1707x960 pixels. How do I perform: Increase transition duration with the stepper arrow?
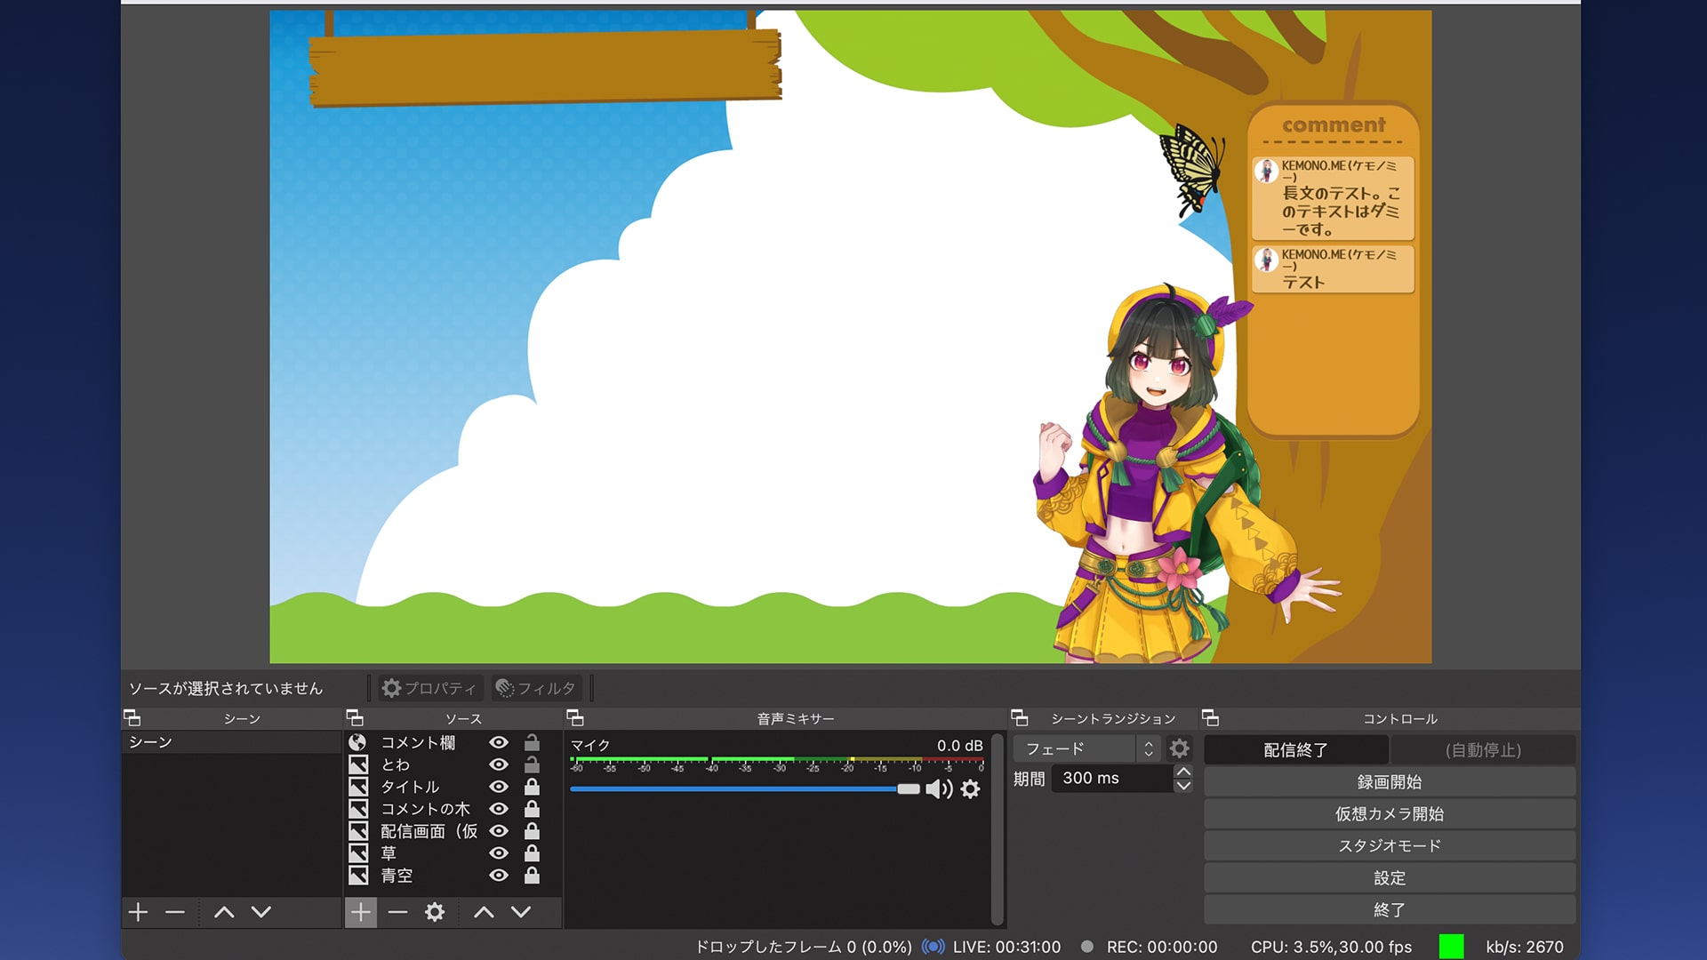pos(1183,772)
